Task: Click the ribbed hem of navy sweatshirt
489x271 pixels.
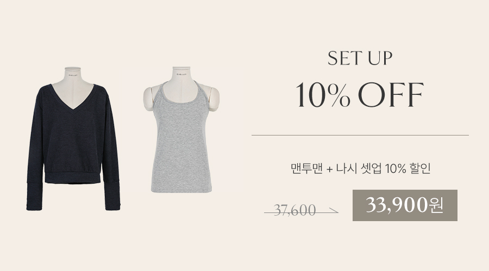Action: [73, 178]
